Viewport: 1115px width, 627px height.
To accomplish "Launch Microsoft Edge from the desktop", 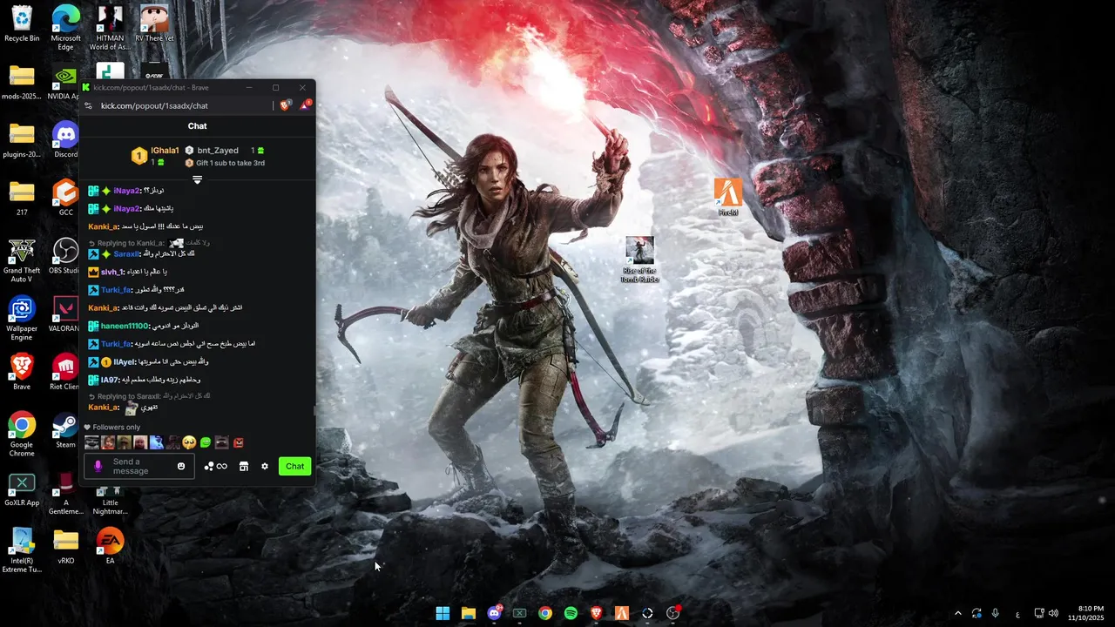I will click(65, 26).
